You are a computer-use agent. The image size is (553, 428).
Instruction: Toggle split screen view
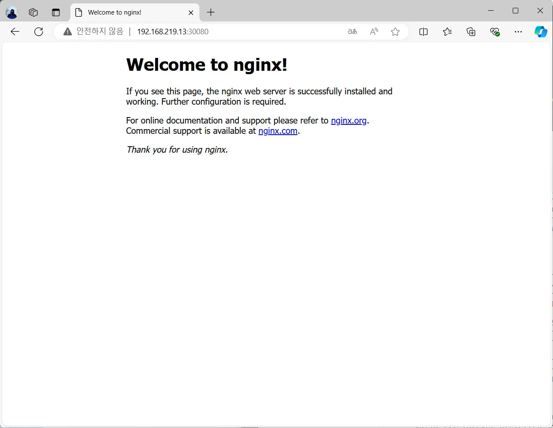click(423, 31)
